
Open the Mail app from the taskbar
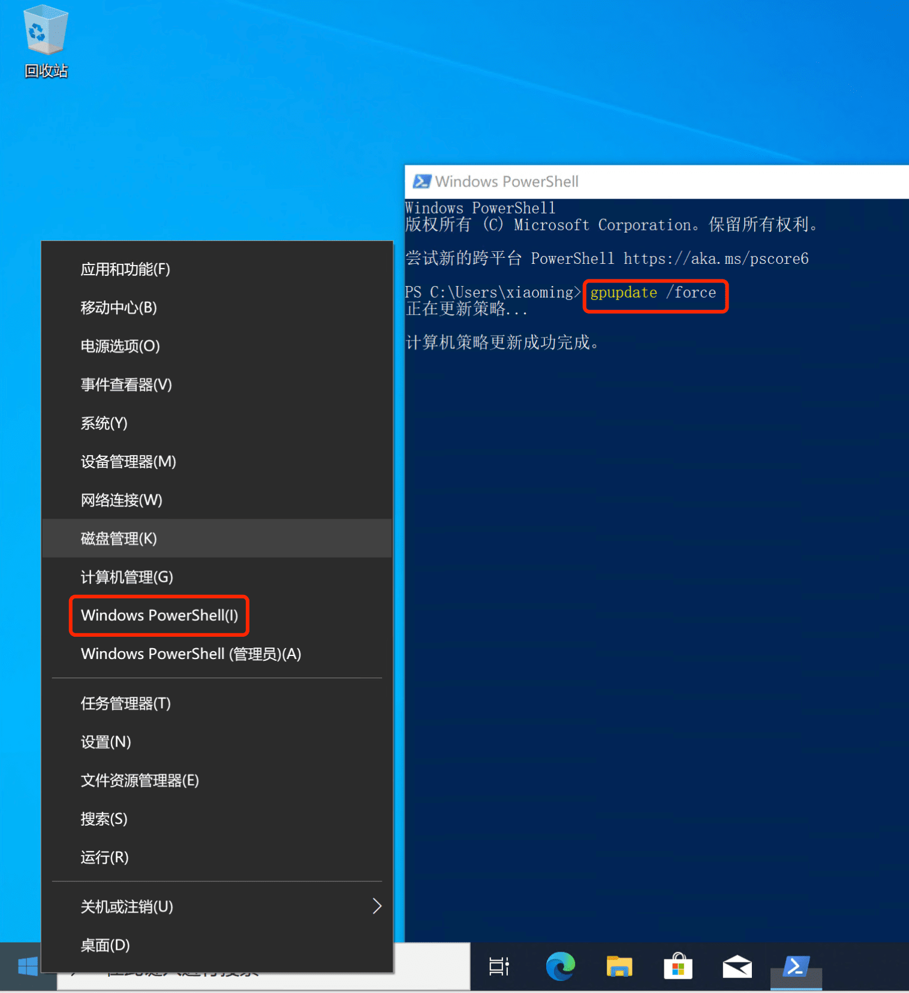[737, 967]
